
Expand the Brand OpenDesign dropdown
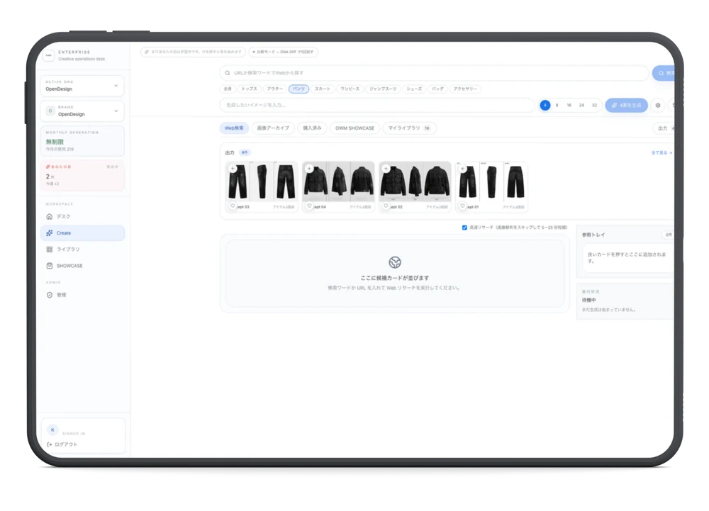(x=82, y=111)
